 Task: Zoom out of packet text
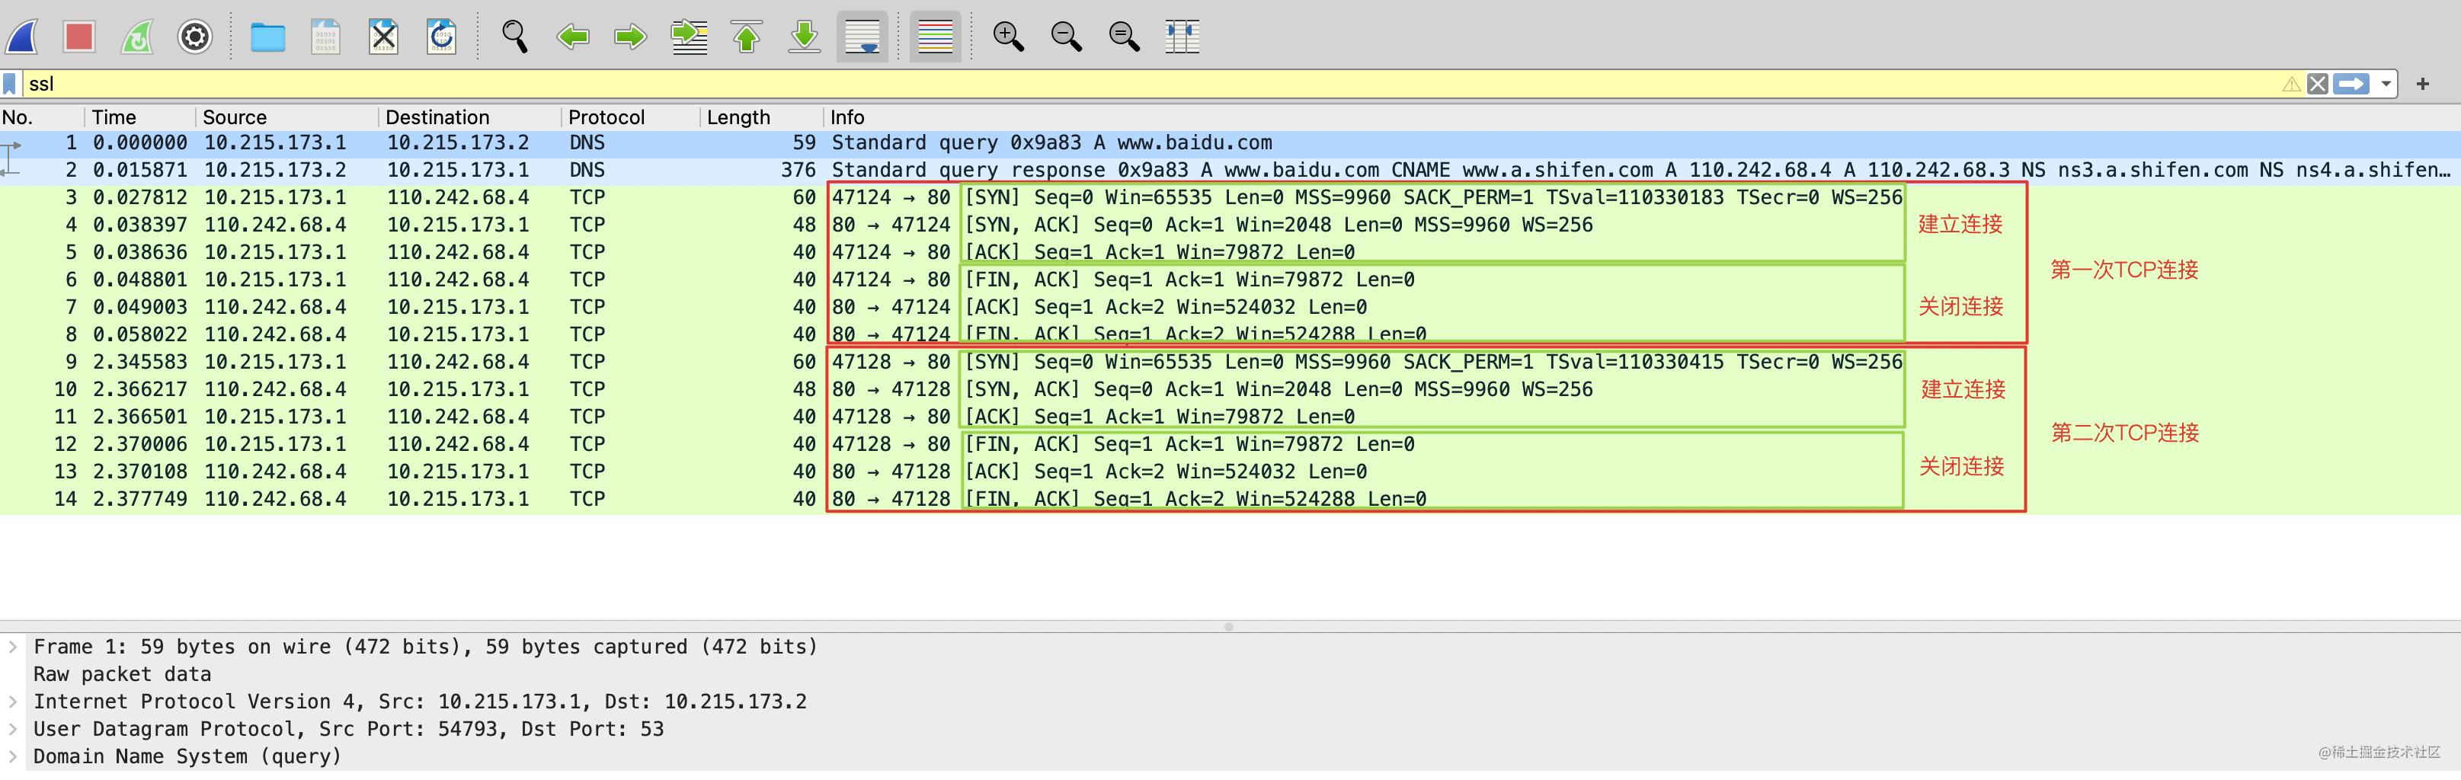tap(1066, 37)
